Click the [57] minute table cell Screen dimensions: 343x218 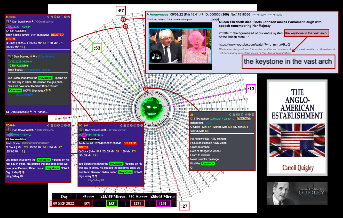click(x=87, y=203)
